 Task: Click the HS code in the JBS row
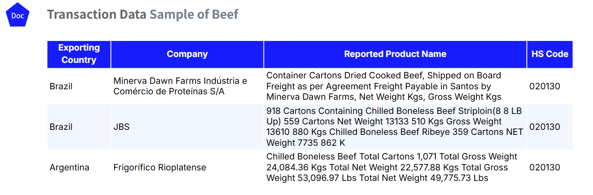(545, 127)
